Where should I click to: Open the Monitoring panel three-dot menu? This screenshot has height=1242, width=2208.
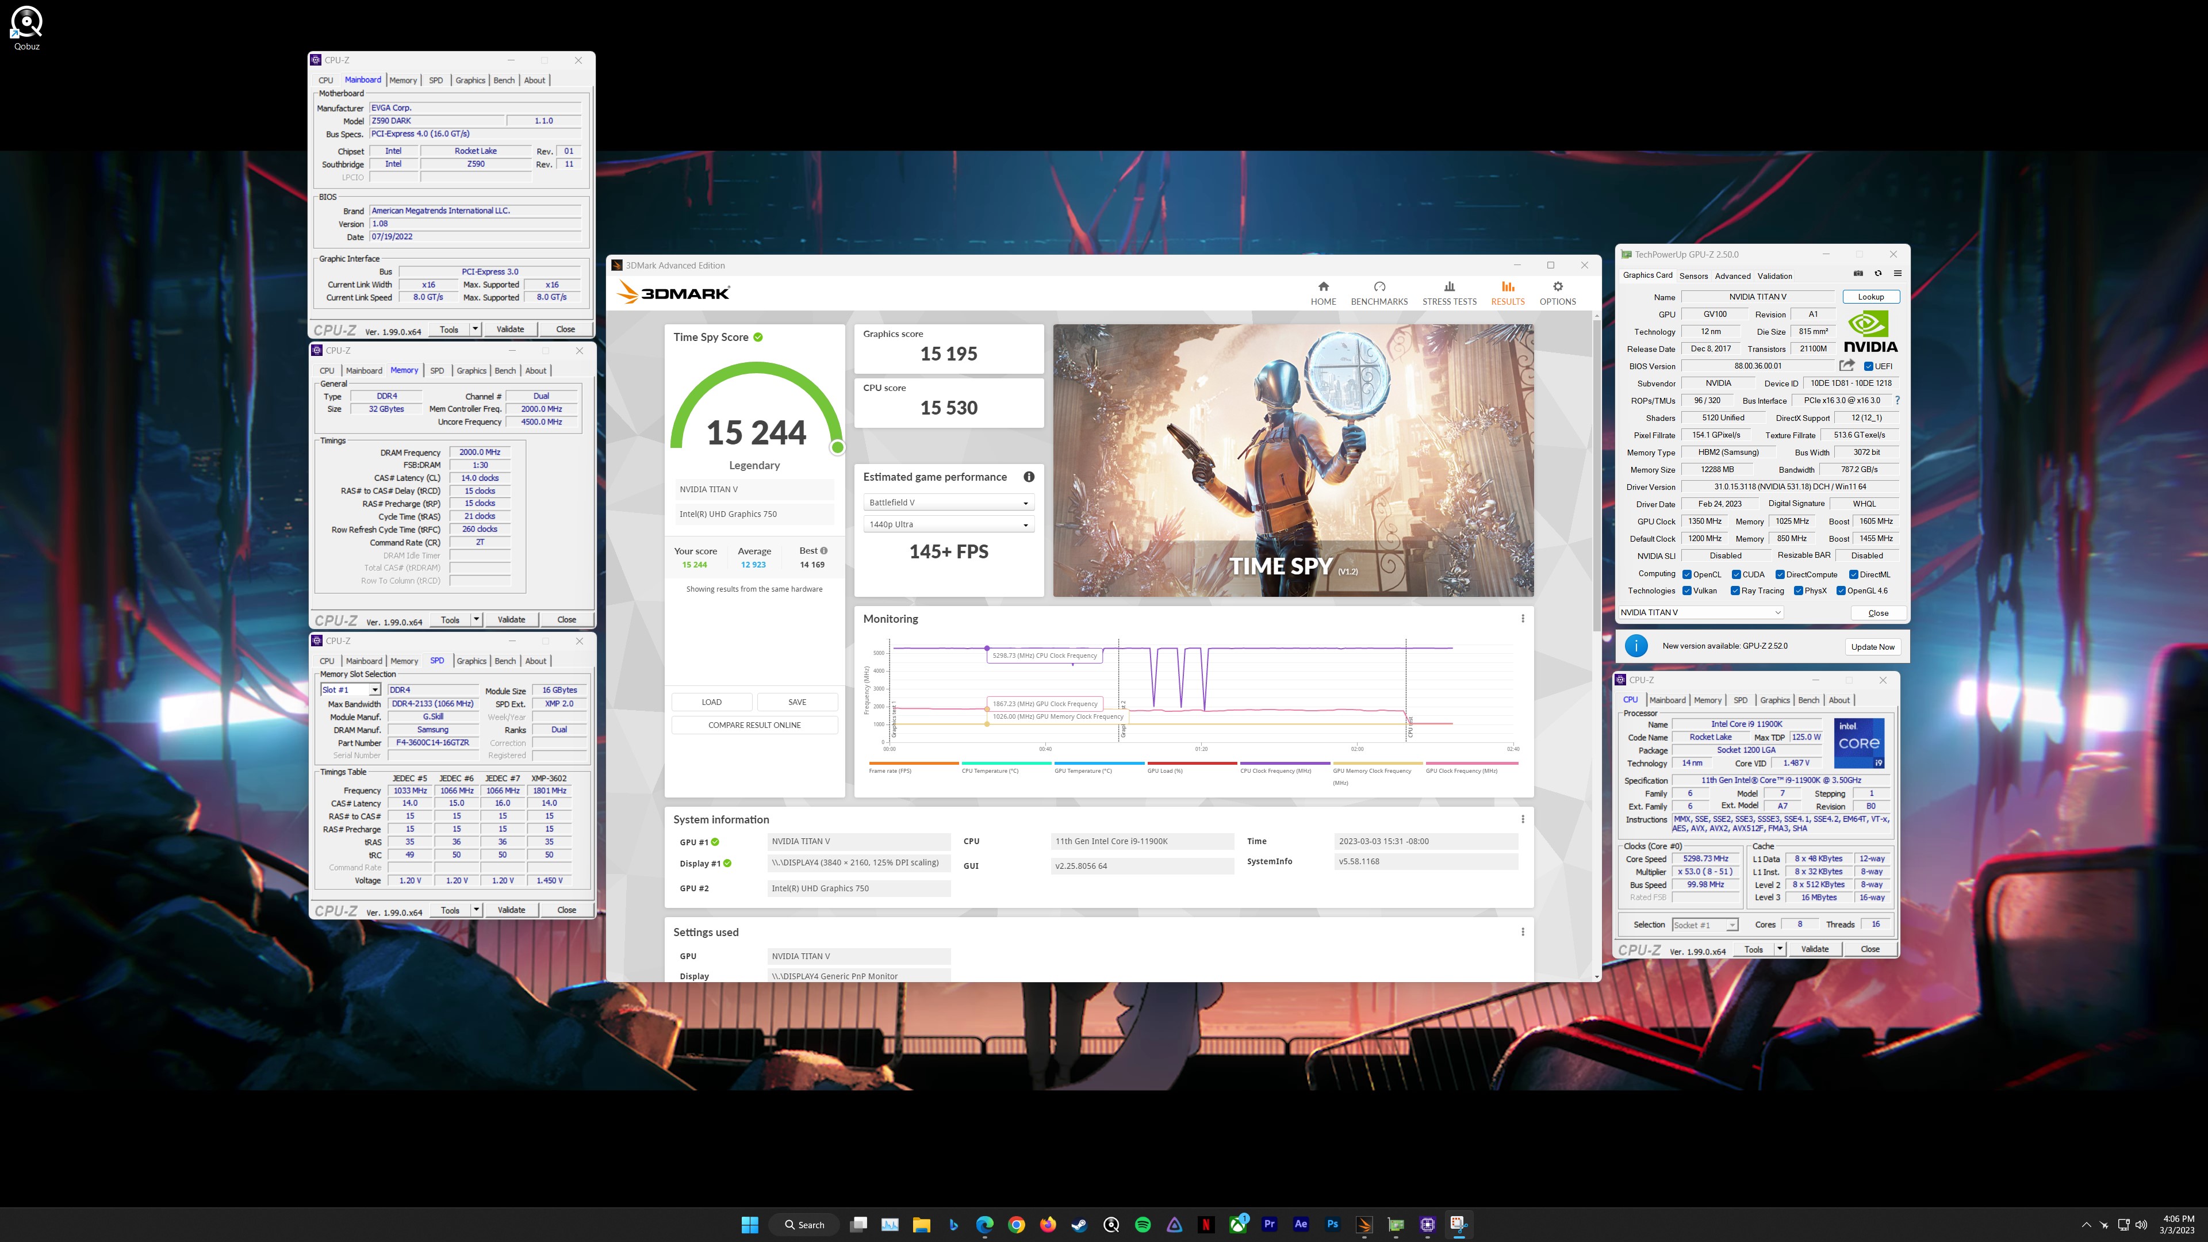pos(1522,619)
